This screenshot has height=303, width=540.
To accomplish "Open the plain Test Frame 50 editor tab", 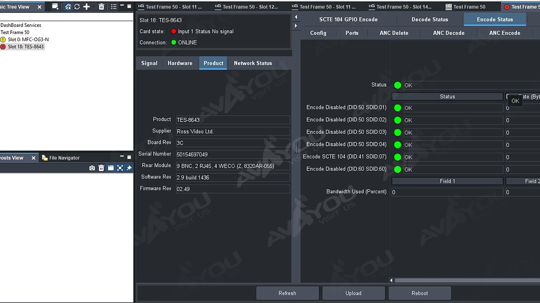I will [x=466, y=6].
